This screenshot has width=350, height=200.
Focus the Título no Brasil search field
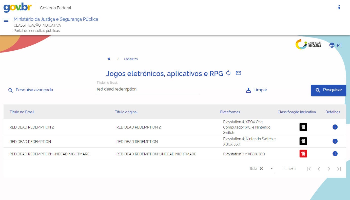pyautogui.click(x=148, y=89)
